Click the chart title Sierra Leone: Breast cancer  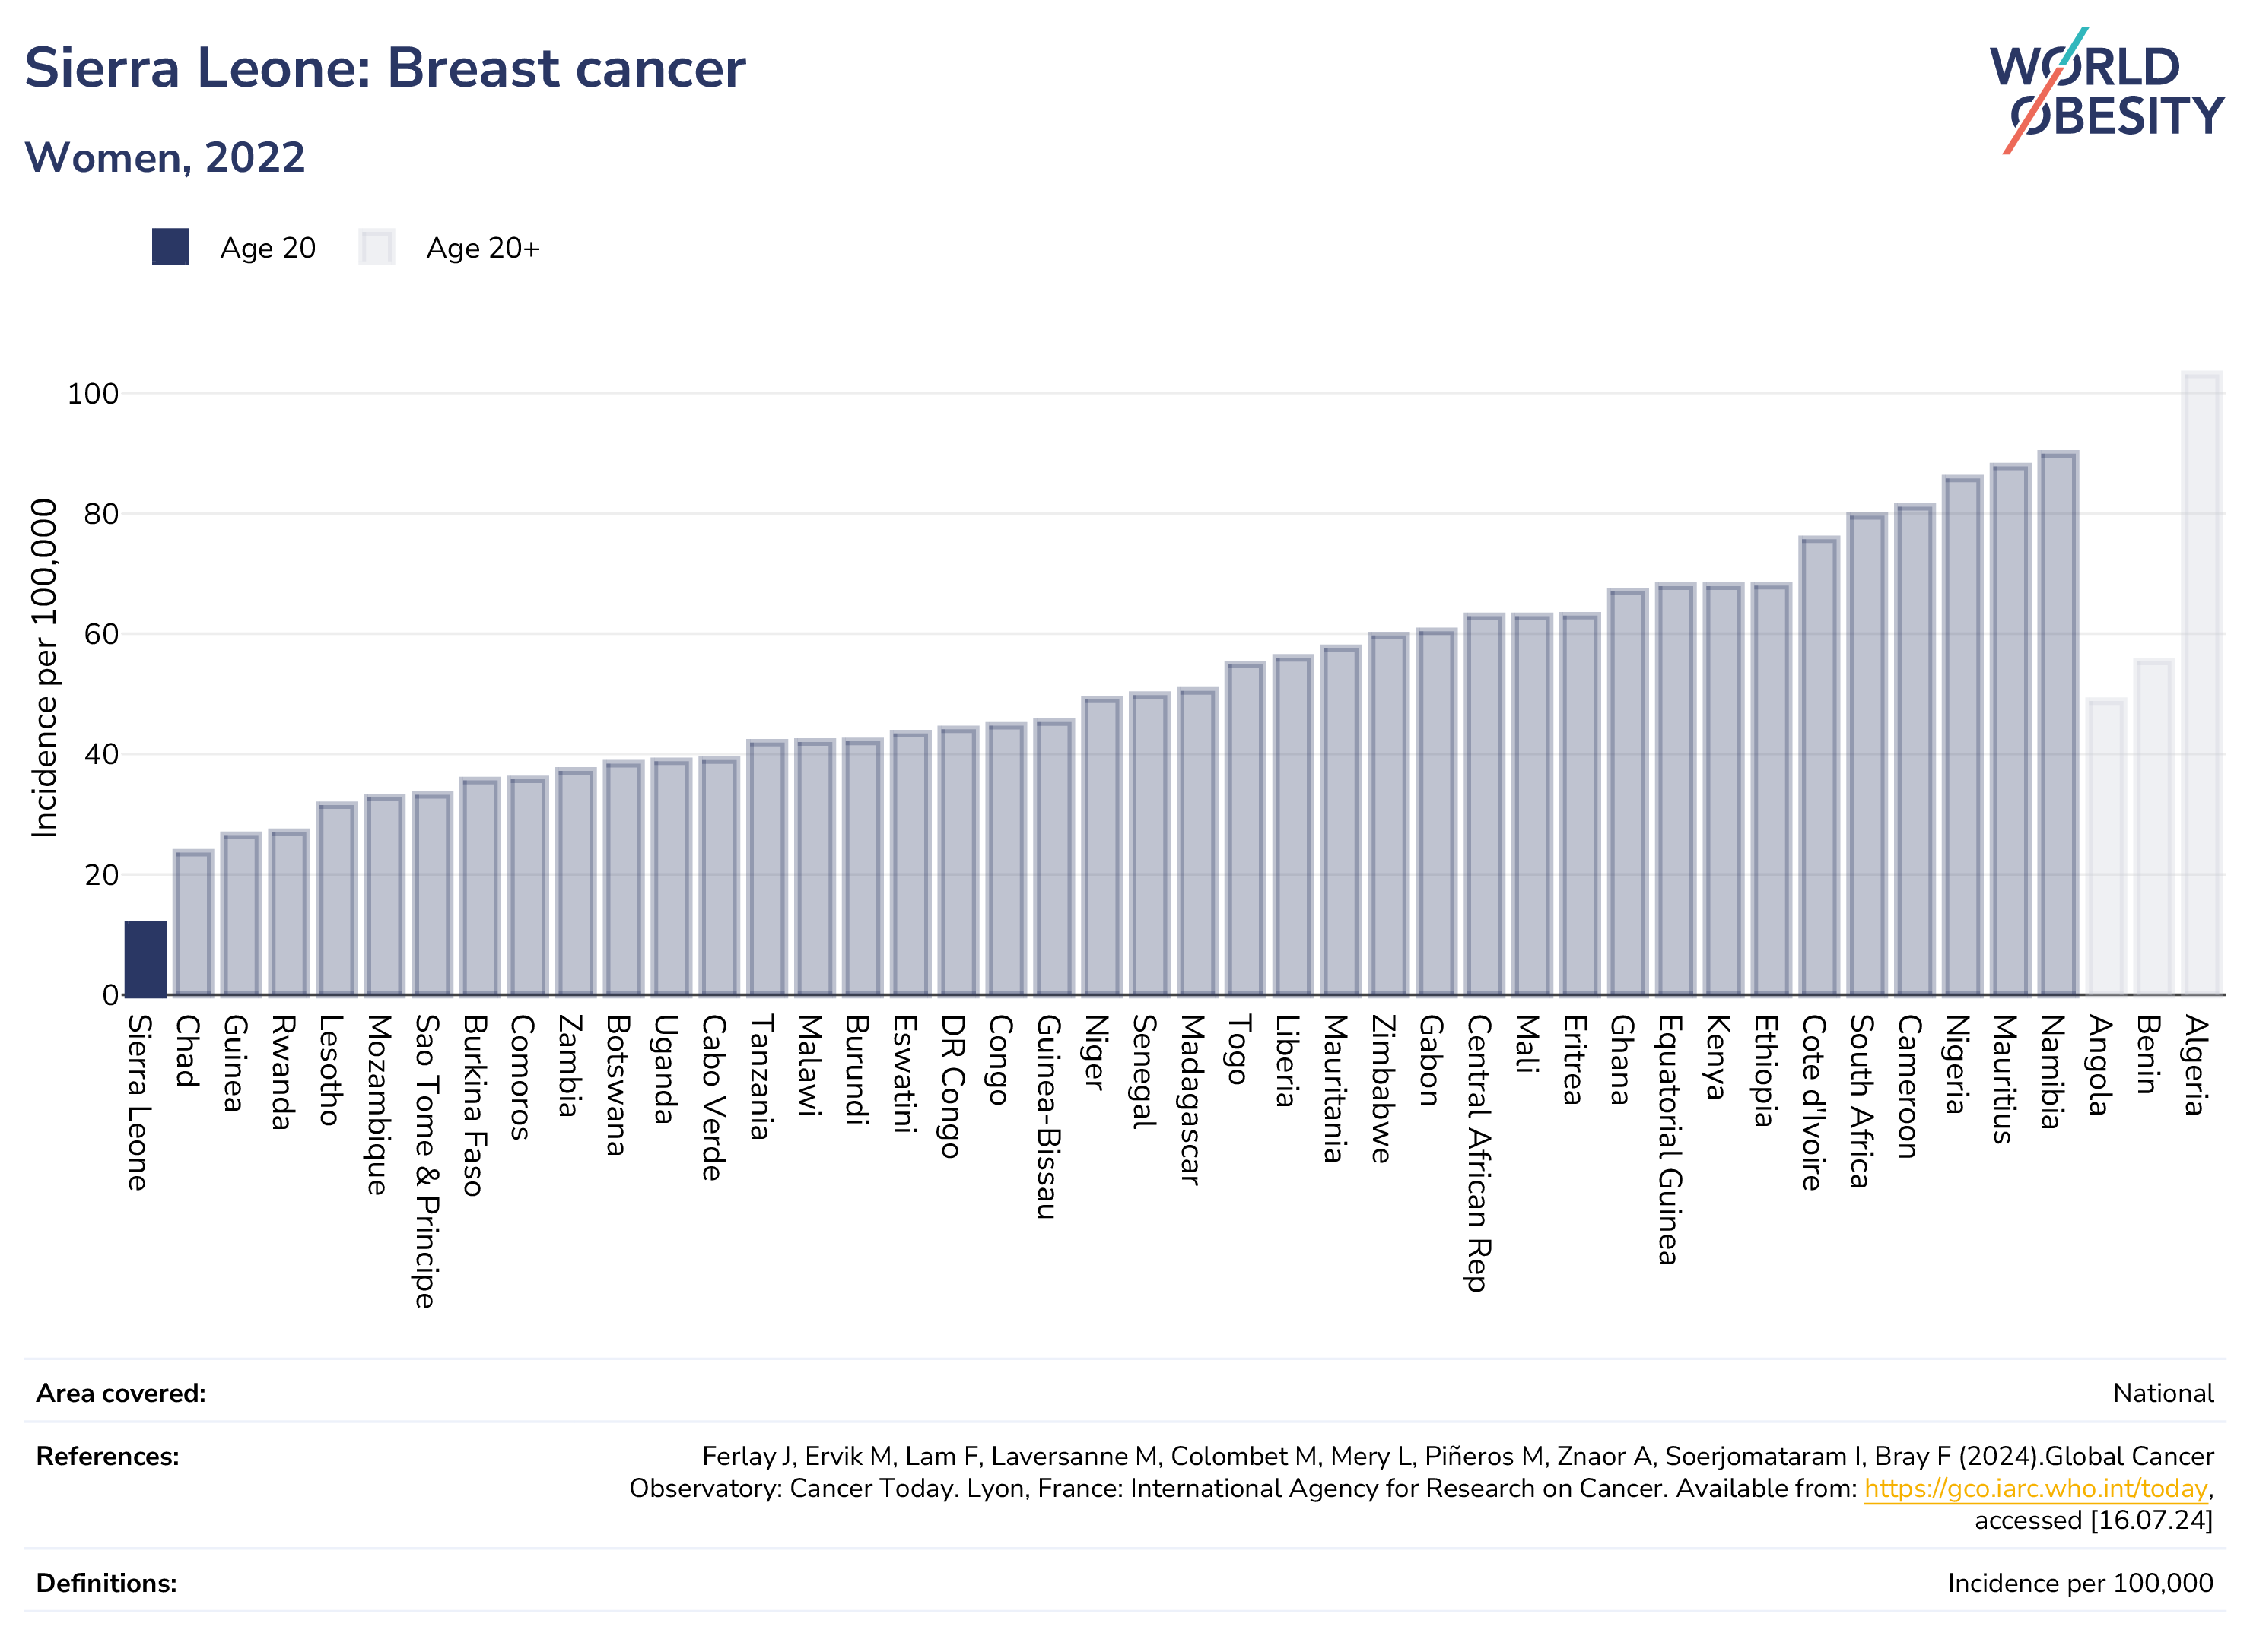(384, 68)
